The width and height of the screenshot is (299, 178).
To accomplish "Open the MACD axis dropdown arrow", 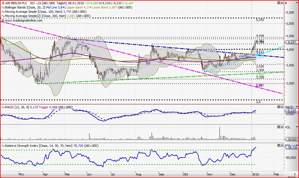I will pos(297,107).
